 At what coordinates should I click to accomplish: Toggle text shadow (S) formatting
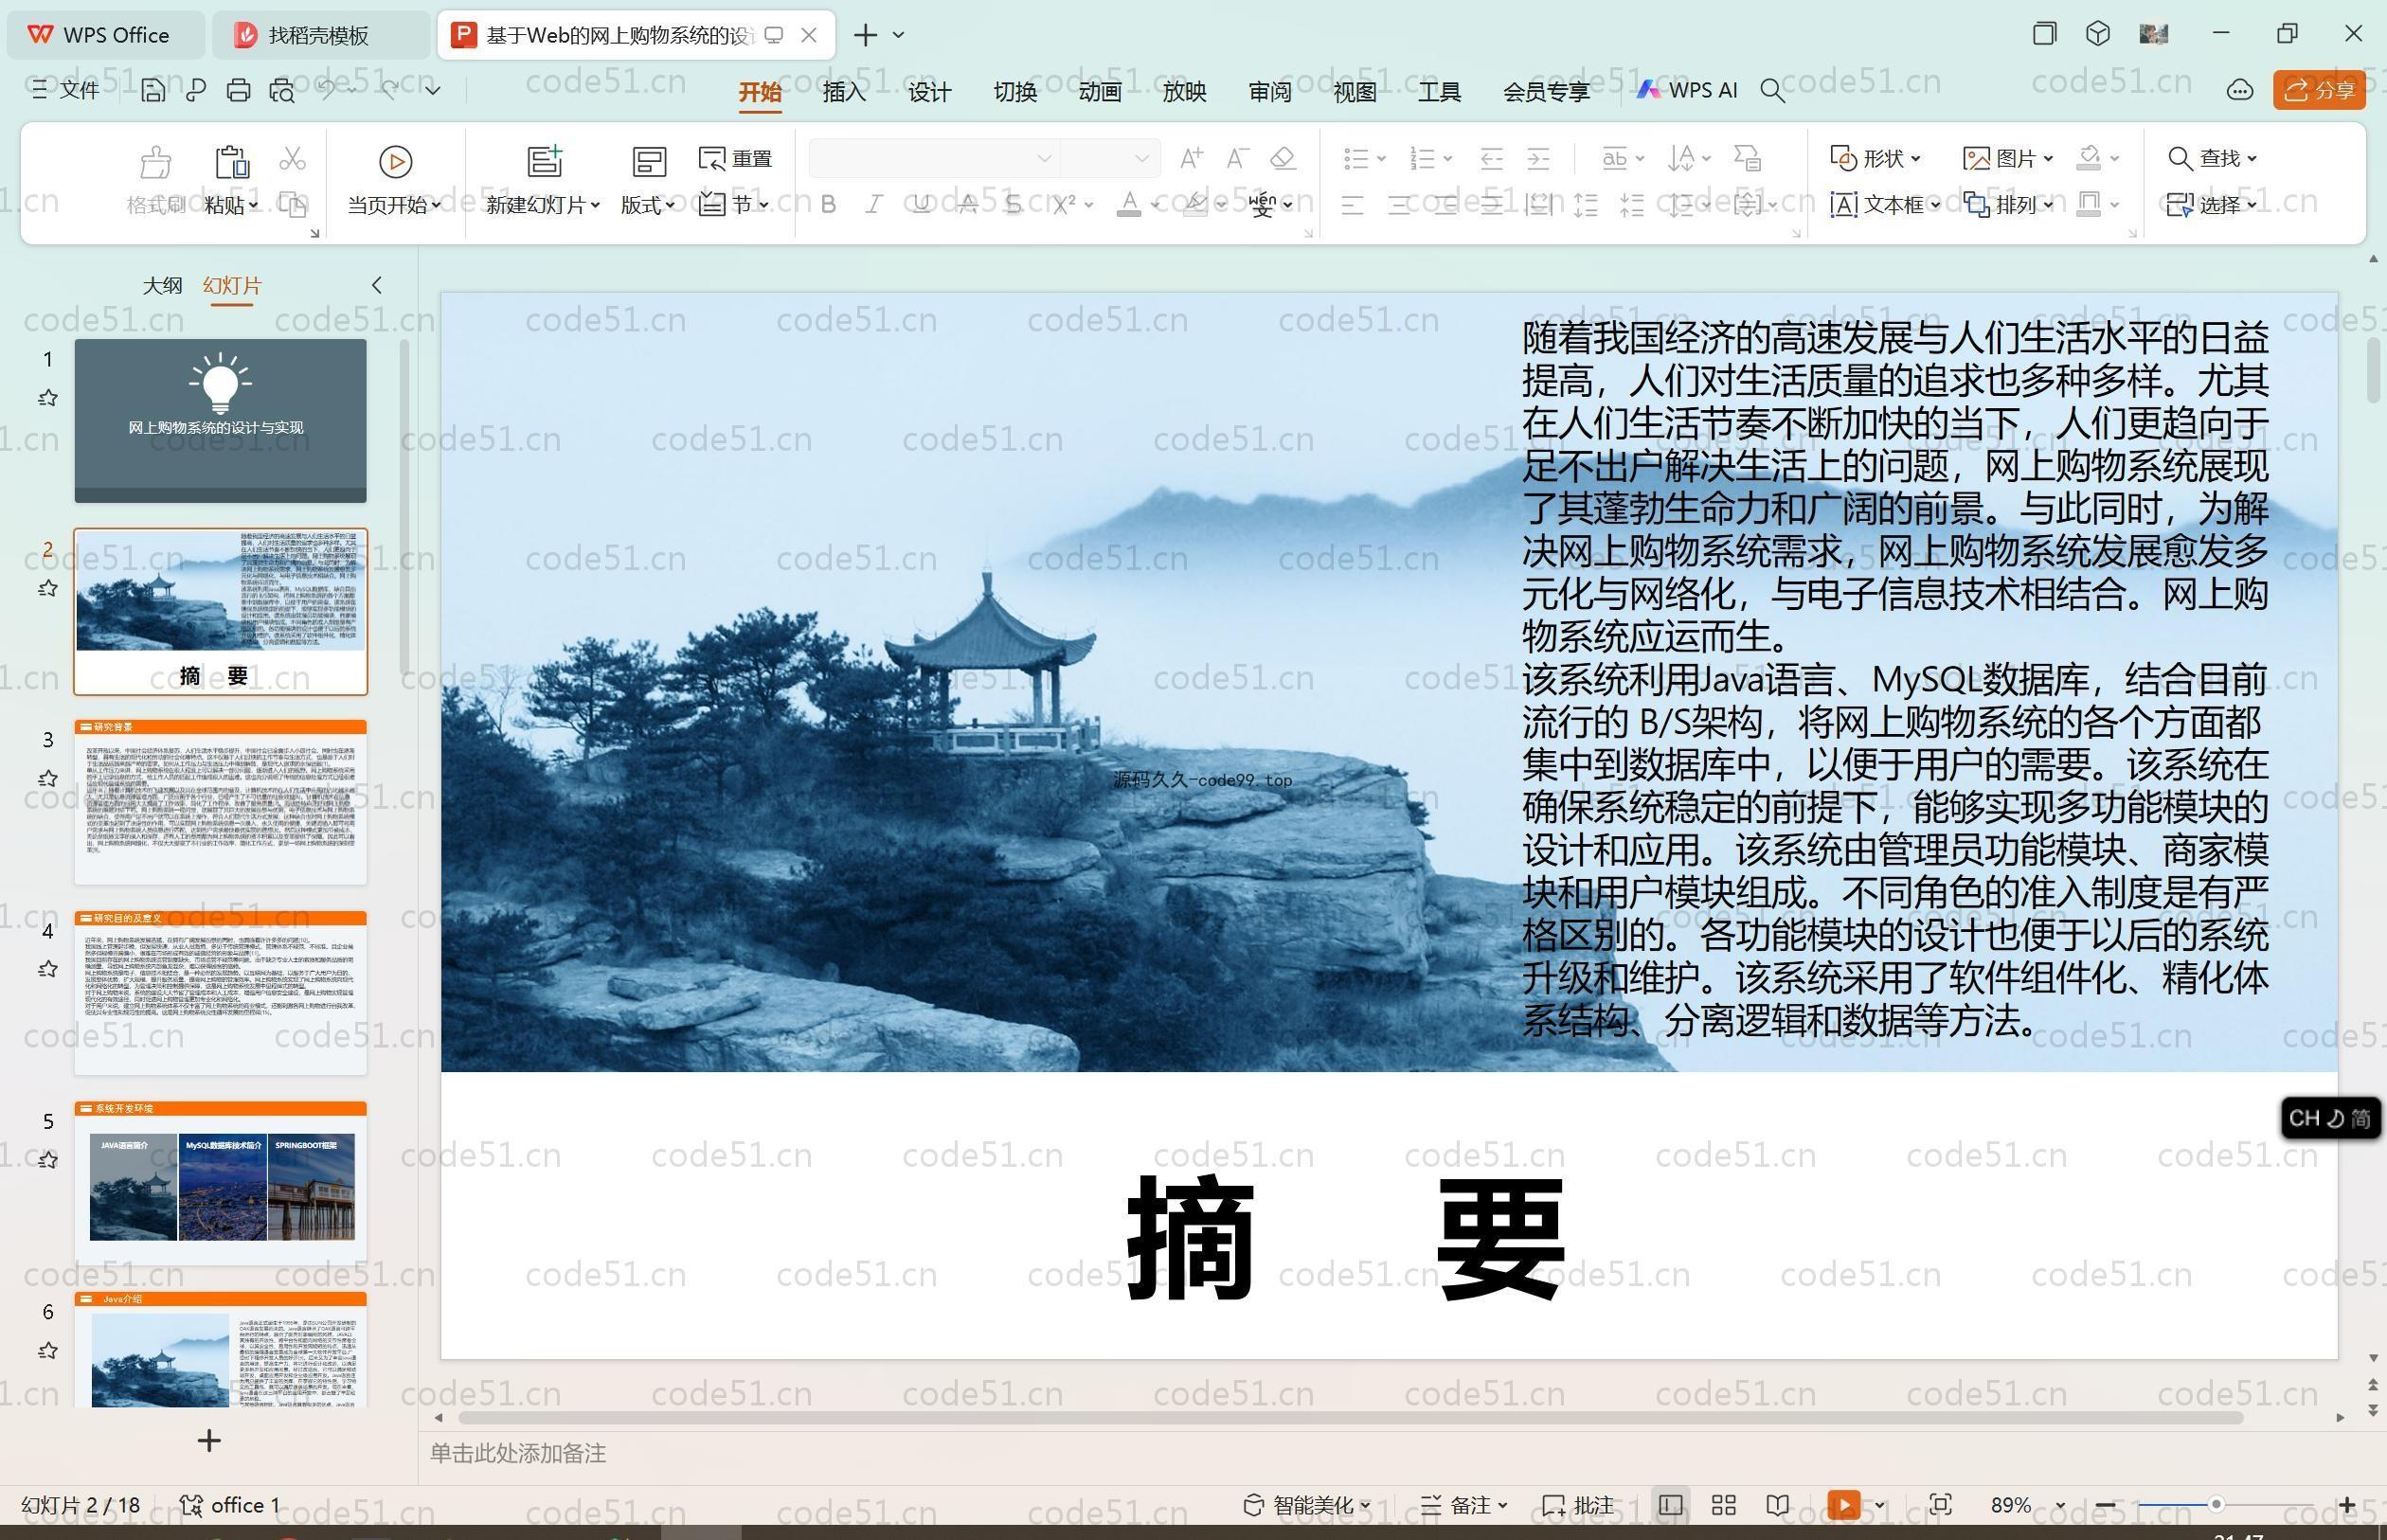[1013, 205]
